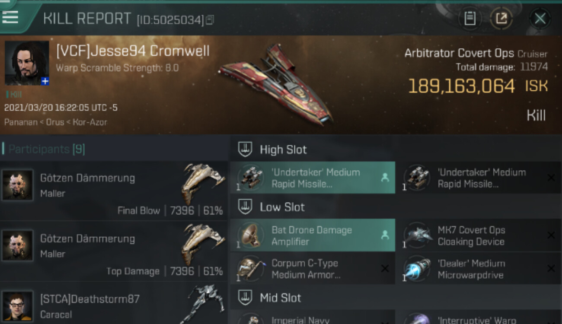Image resolution: width=562 pixels, height=324 pixels.
Task: Select highlighted 'Undertaker' Medium Rapid Missile module
Action: [x=313, y=178]
